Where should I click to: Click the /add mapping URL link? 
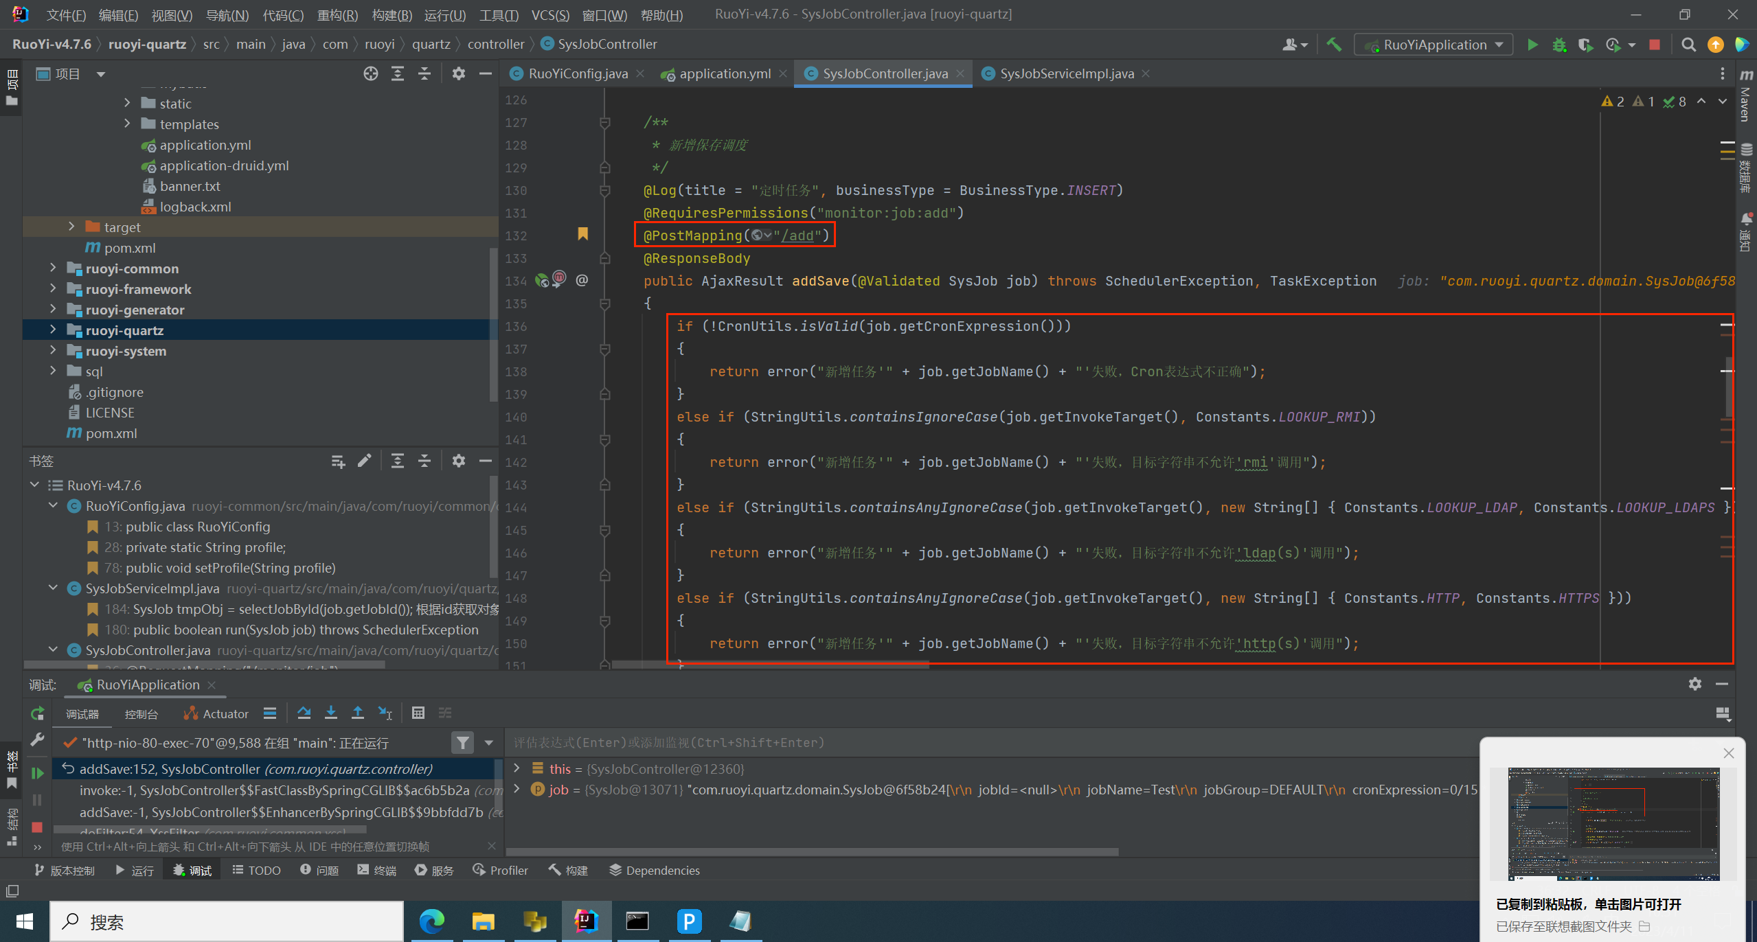797,235
